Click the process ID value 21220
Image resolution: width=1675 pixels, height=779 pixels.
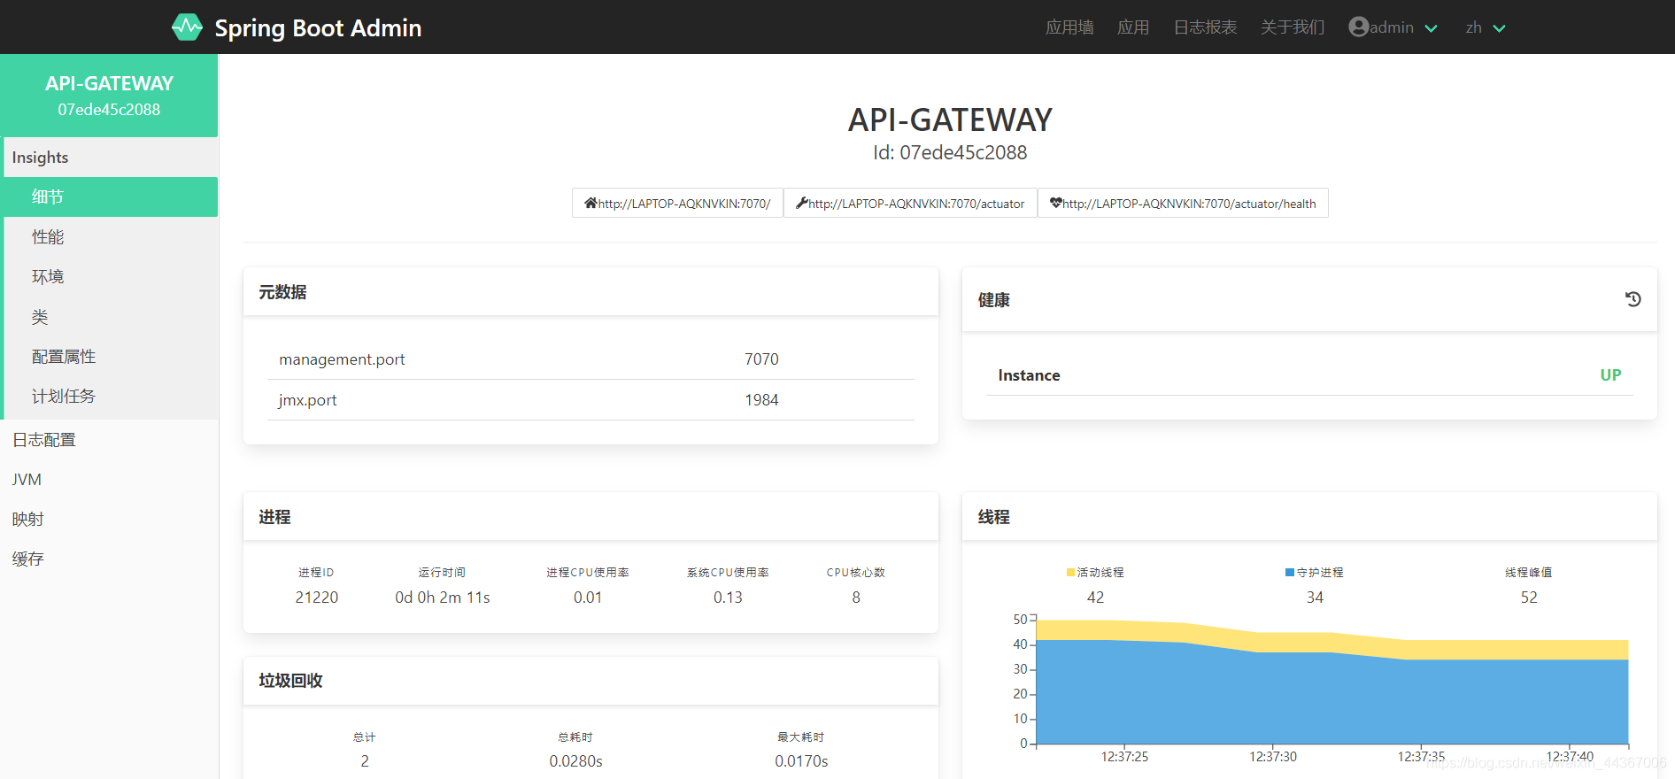click(x=317, y=598)
